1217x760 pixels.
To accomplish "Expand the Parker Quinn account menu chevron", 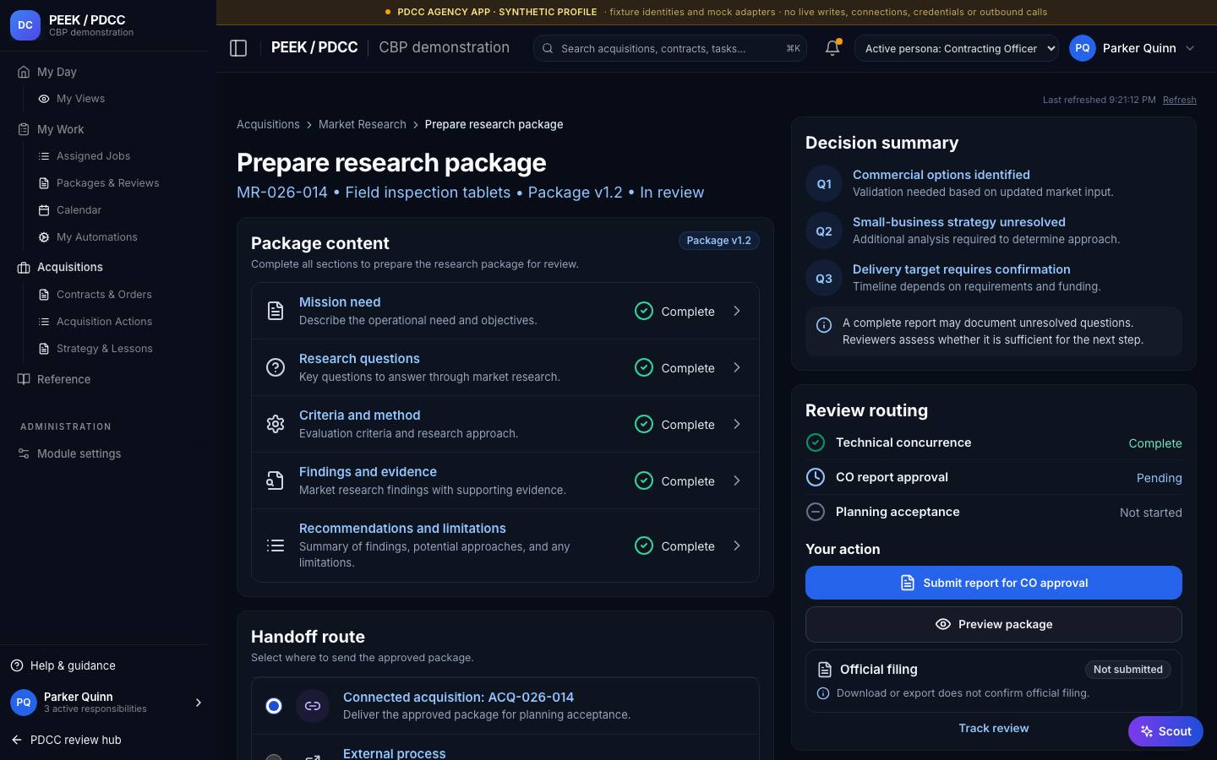I will (1190, 48).
